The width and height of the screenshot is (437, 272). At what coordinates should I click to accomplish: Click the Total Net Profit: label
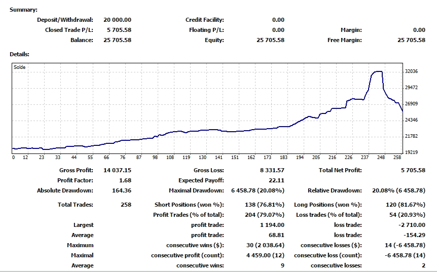click(x=340, y=170)
